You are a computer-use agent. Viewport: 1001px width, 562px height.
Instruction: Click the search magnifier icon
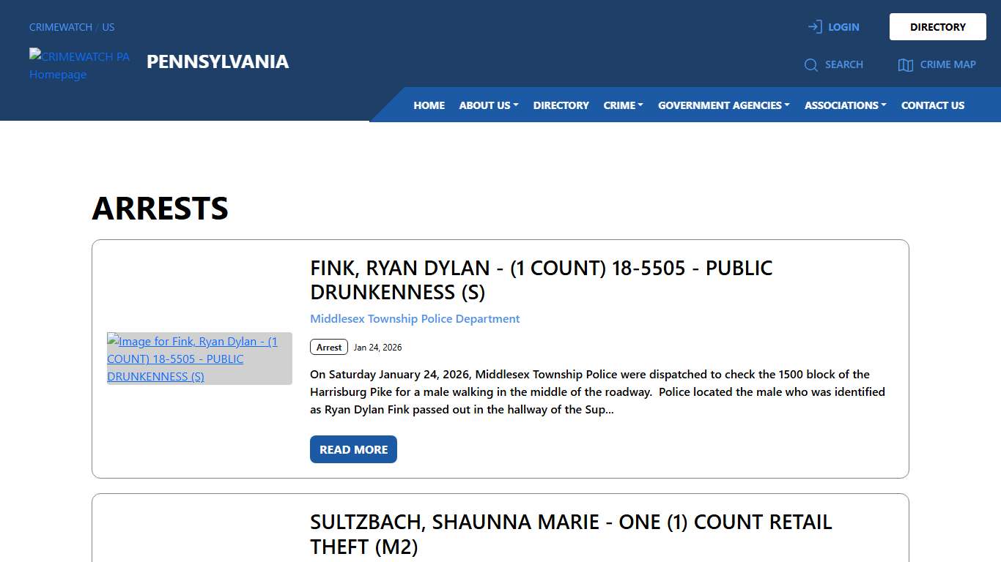click(810, 65)
